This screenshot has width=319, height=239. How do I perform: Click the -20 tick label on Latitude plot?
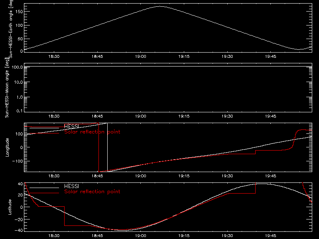[19, 219]
